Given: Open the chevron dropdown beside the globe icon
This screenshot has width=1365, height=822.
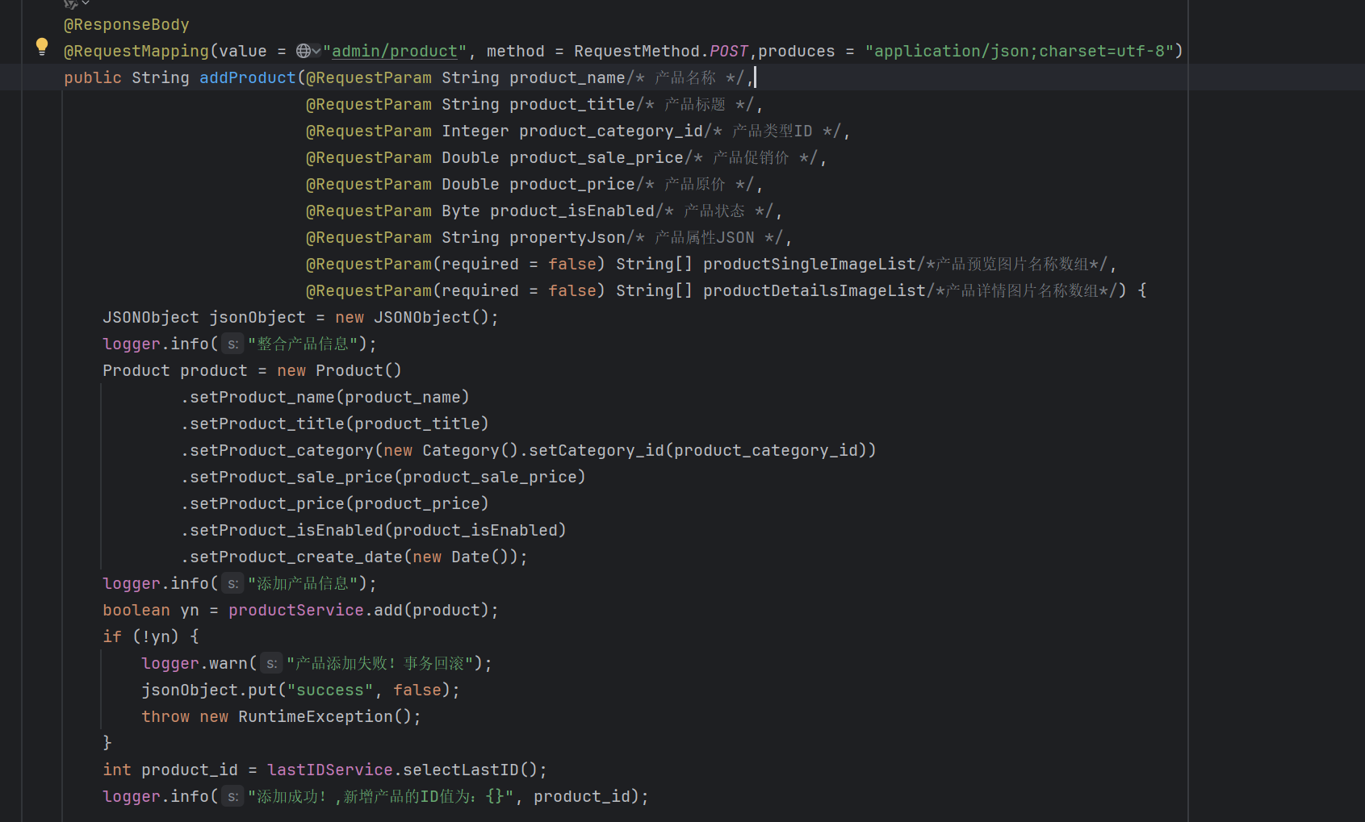Looking at the screenshot, I should click(316, 51).
